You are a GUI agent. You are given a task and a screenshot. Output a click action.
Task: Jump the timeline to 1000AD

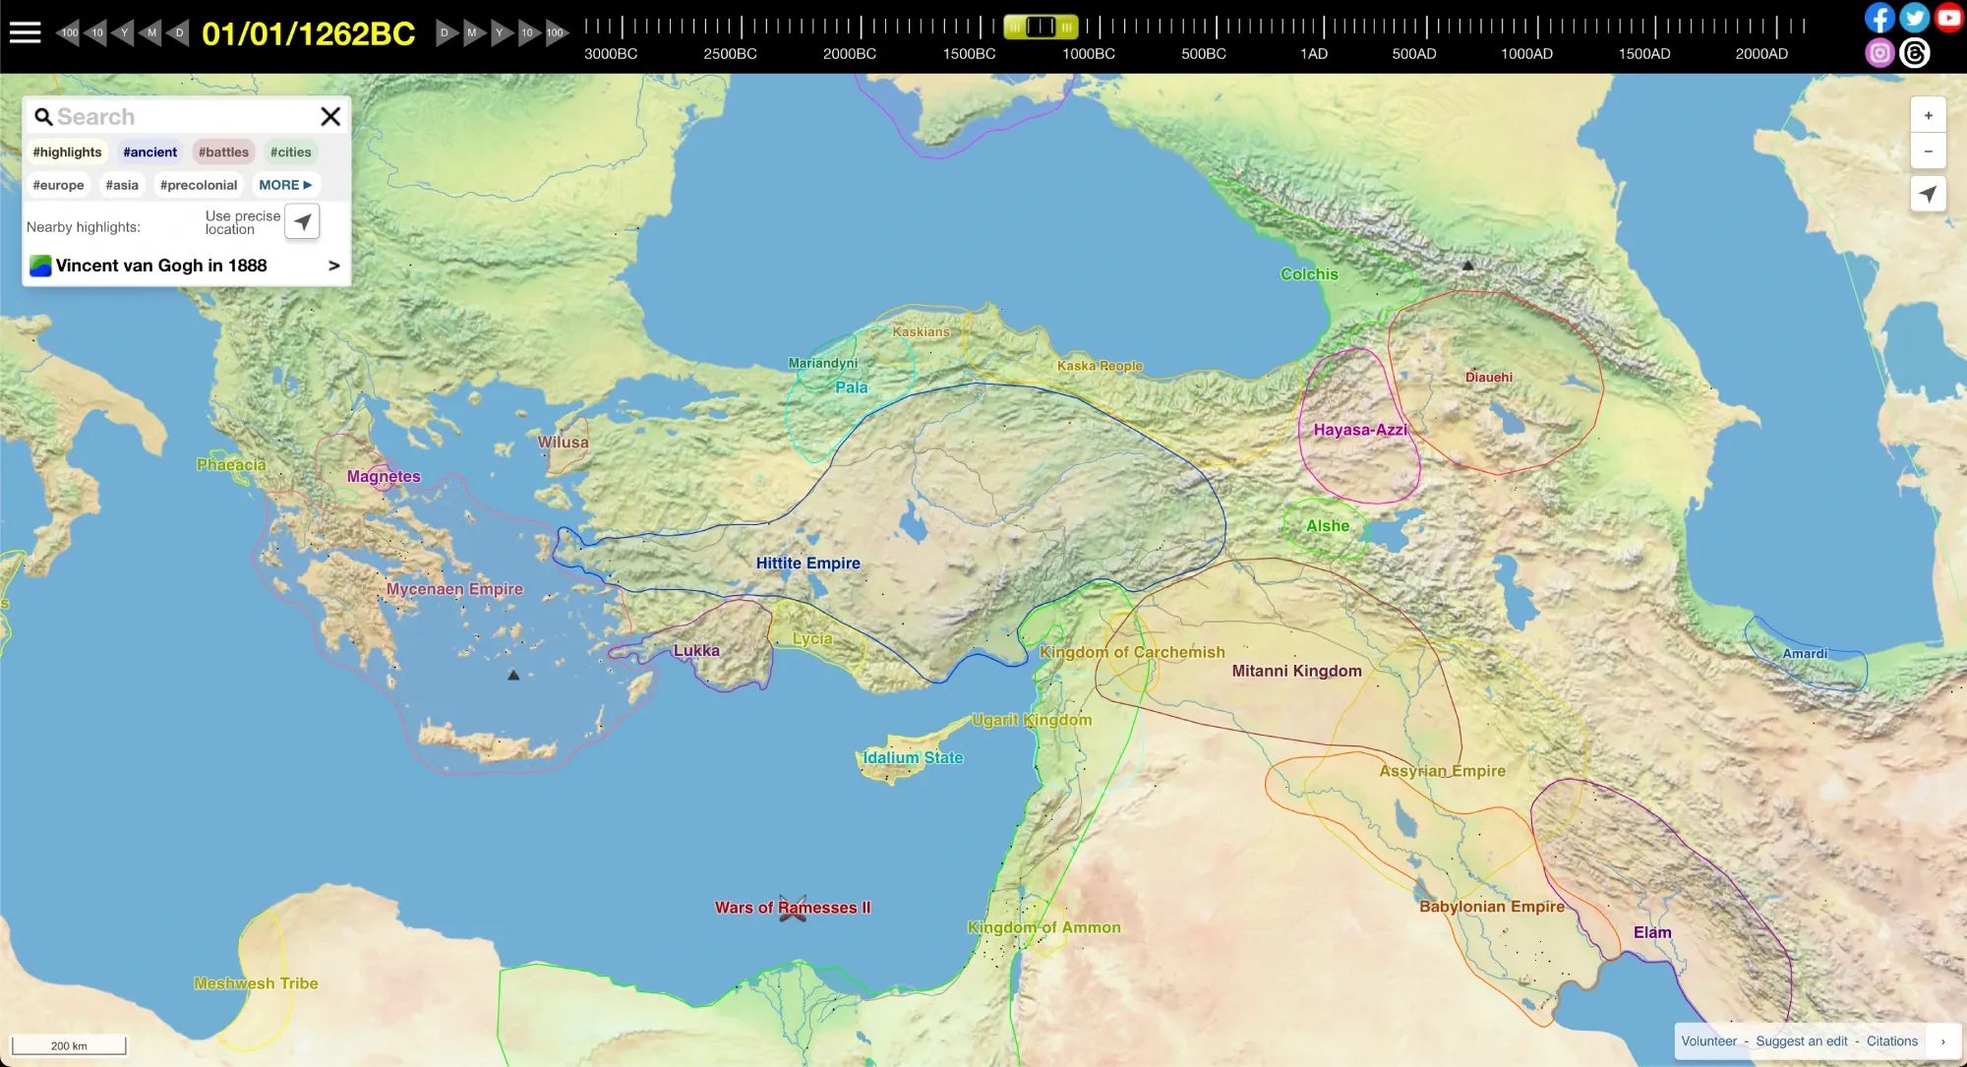(x=1526, y=54)
